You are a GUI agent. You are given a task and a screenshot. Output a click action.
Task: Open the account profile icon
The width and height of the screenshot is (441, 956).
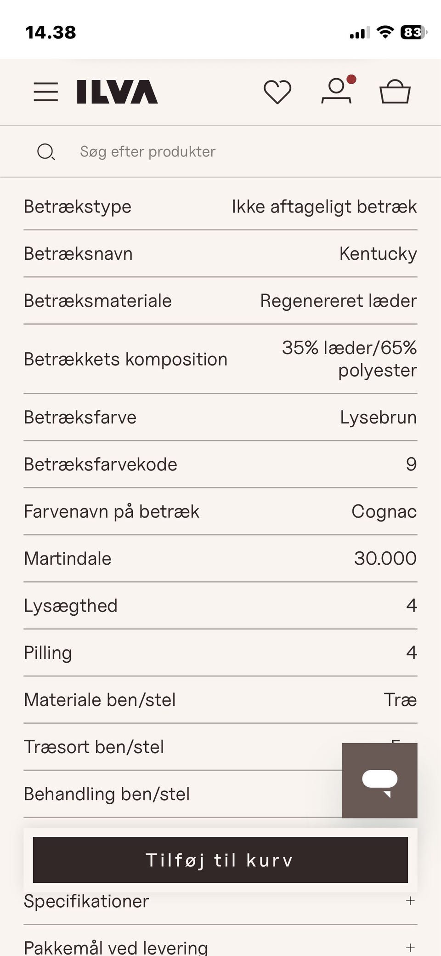[337, 91]
